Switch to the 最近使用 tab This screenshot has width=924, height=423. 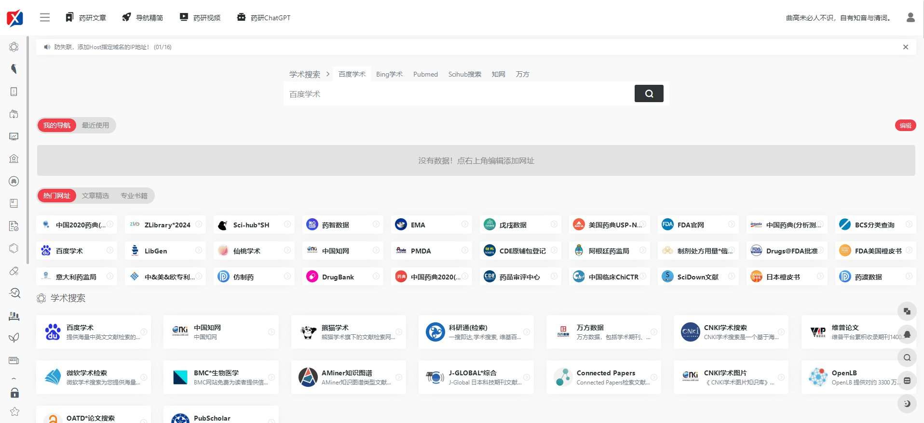click(x=95, y=125)
